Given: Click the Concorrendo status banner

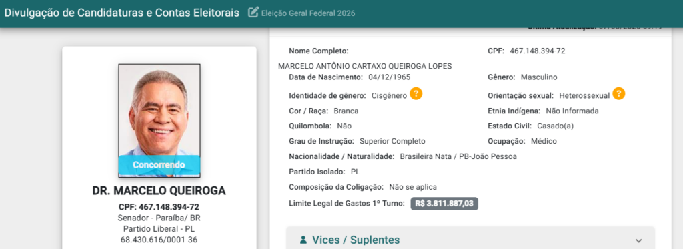Looking at the screenshot, I should 159,166.
